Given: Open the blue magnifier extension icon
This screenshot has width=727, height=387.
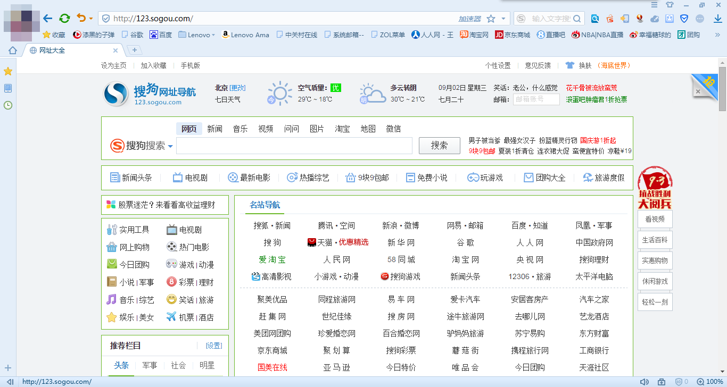Looking at the screenshot, I should pos(595,19).
